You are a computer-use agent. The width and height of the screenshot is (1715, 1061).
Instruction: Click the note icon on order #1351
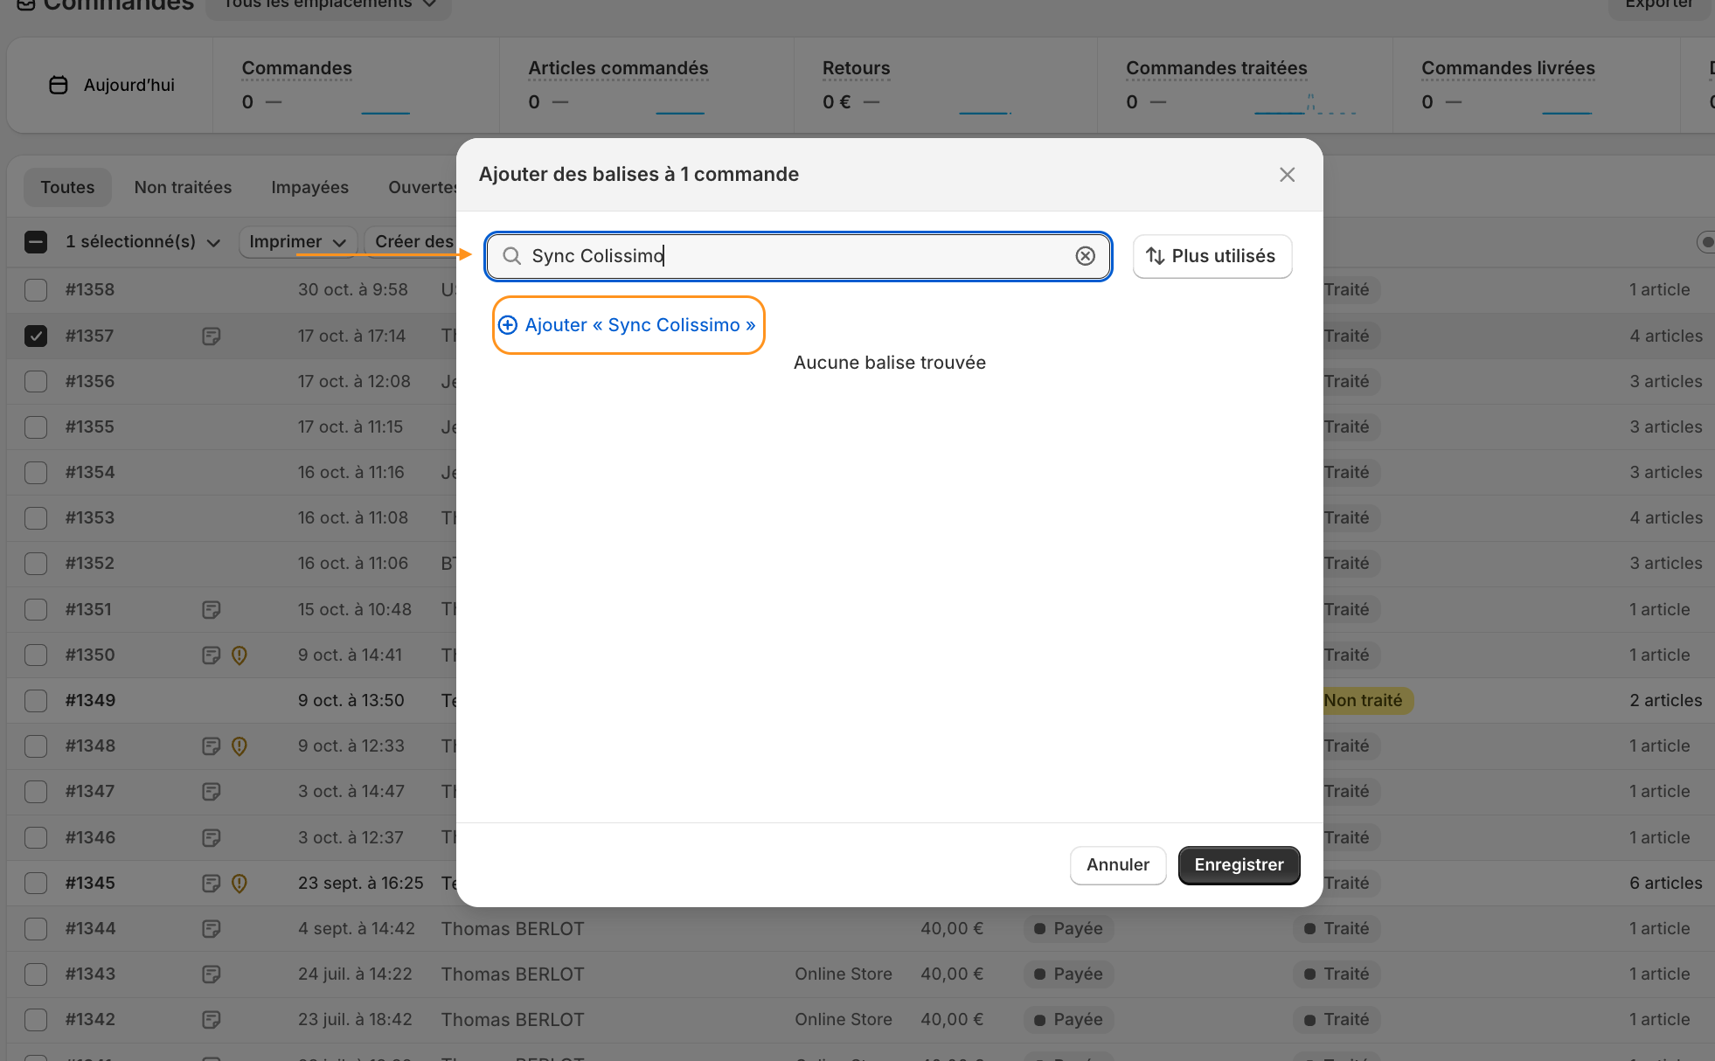[x=211, y=610]
